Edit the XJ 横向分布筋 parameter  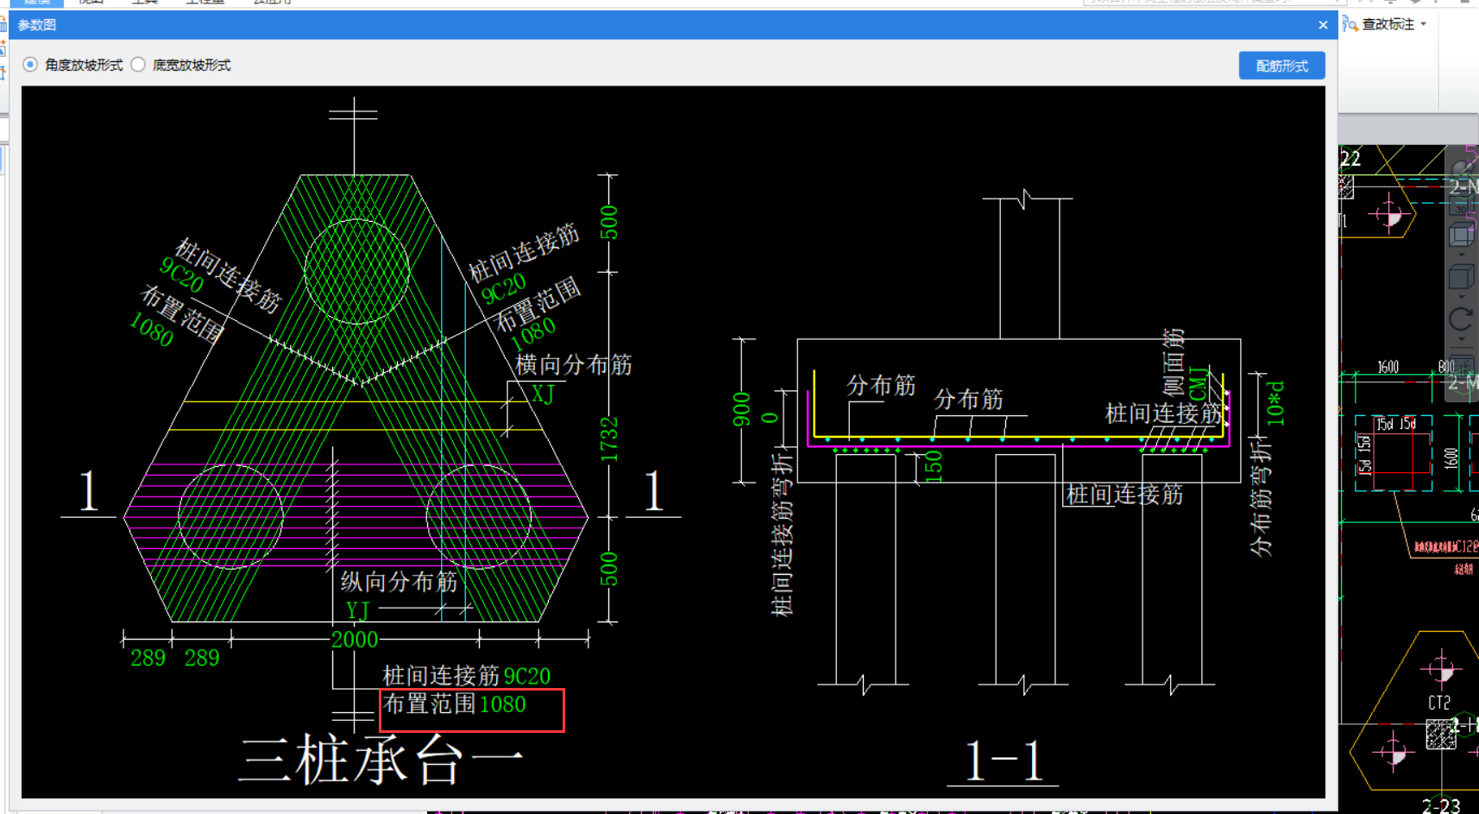543,394
